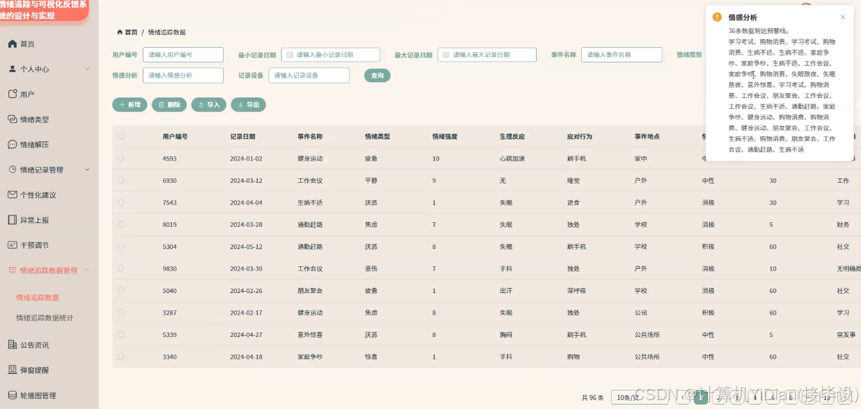The image size is (861, 409).
Task: Click the 弹窗提醒 sidebar icon
Action: pos(12,370)
